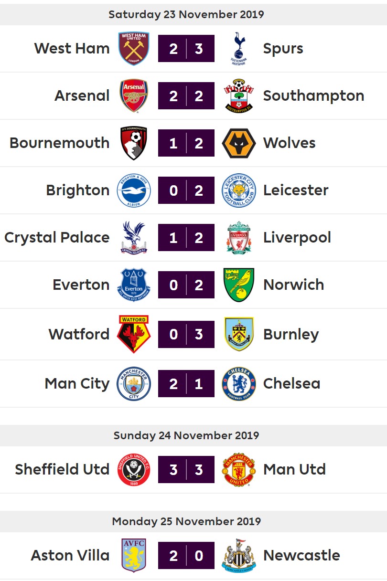
Task: Click the Crystal Palace team name
Action: [57, 238]
